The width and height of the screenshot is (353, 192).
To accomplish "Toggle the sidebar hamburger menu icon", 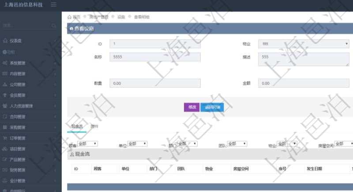I will 54,5.
